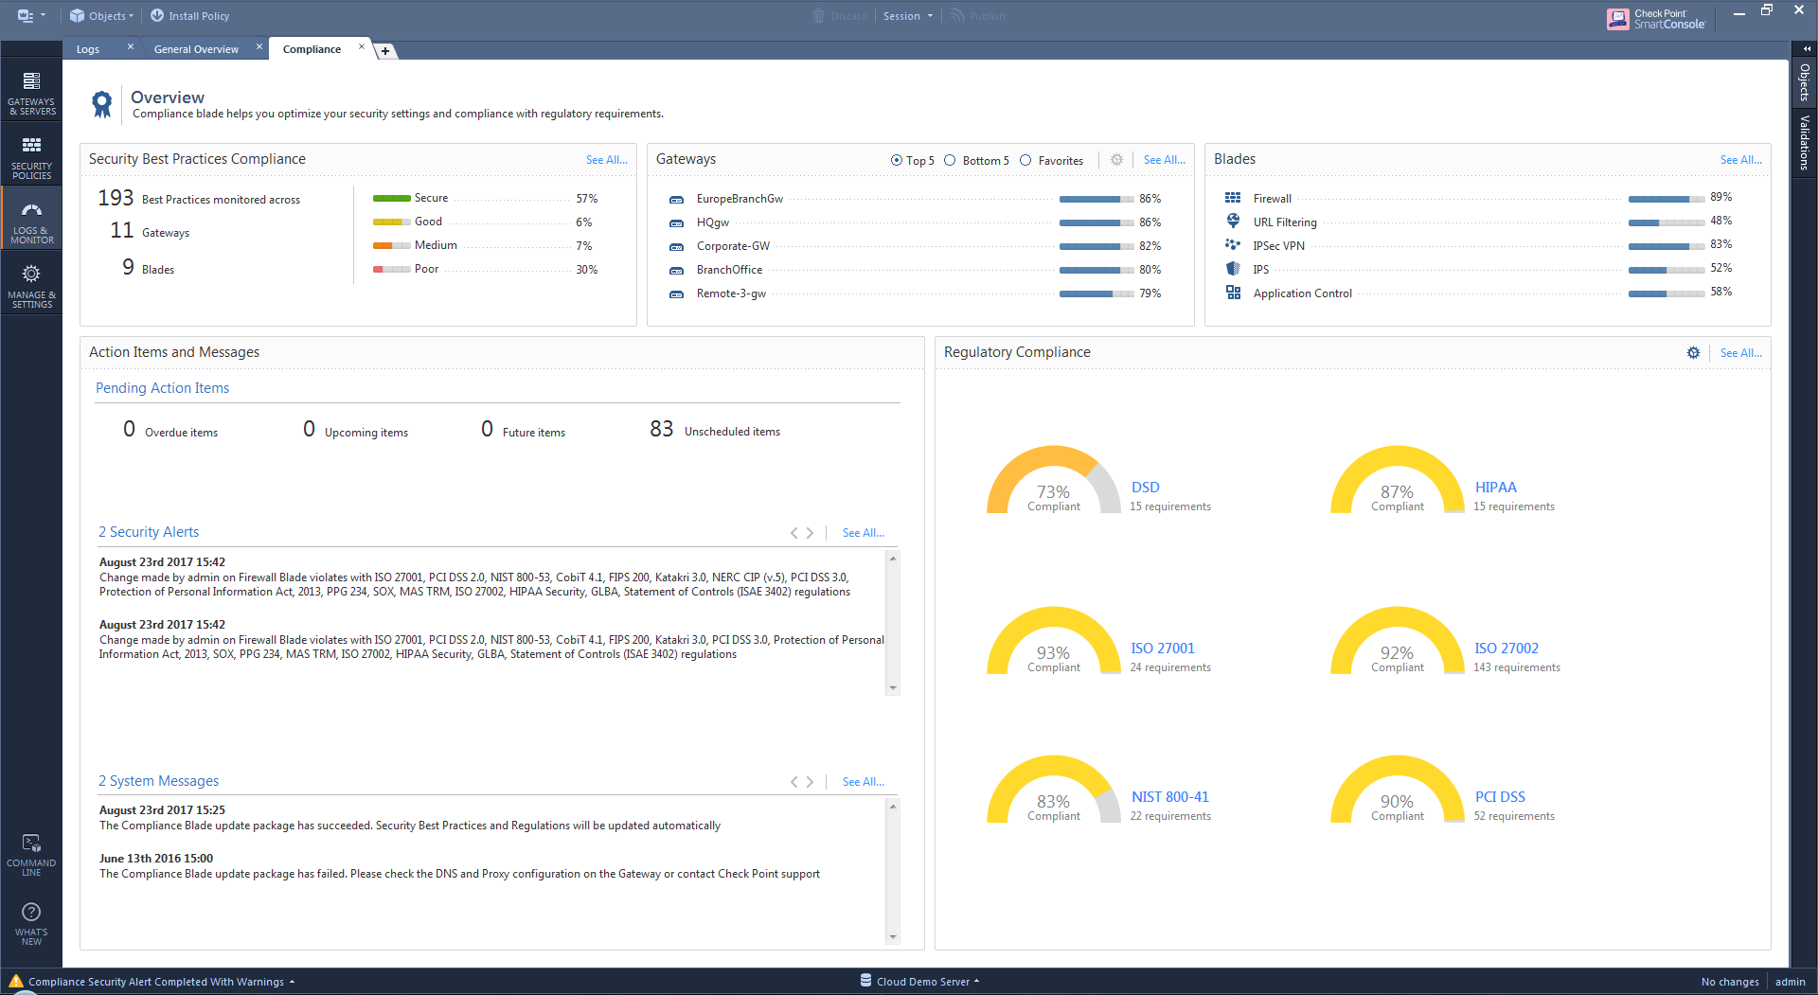Screen dimensions: 1818x995
Task: Open the Command Line tool
Action: coord(31,854)
